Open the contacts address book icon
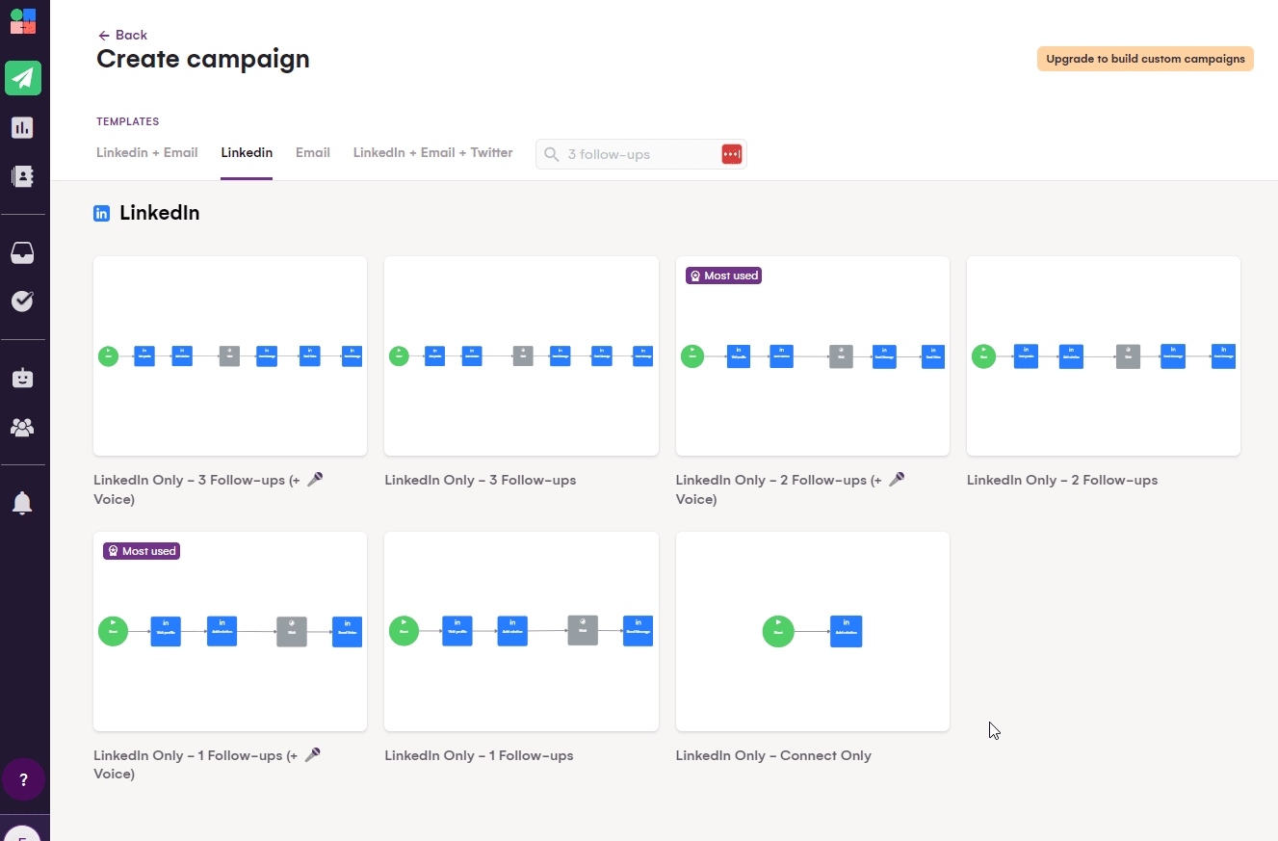The image size is (1278, 841). click(22, 176)
